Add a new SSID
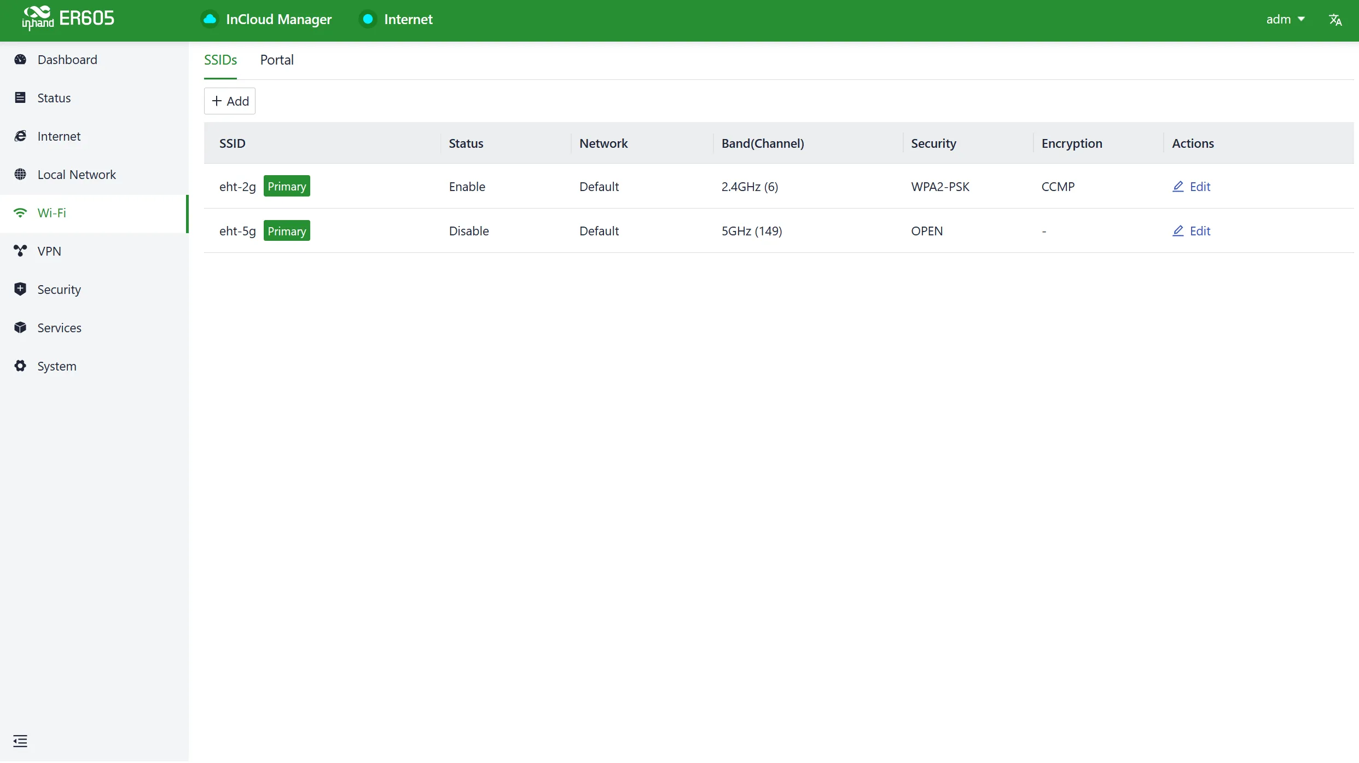 [230, 101]
